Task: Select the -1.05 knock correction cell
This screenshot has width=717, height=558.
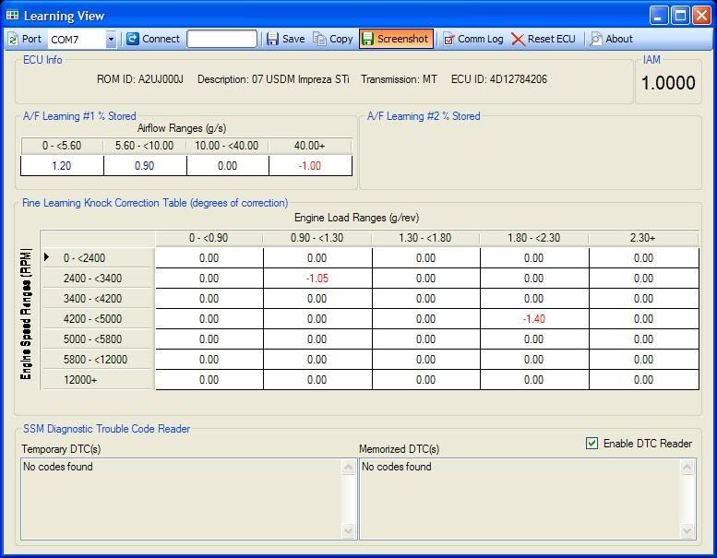Action: [x=317, y=279]
